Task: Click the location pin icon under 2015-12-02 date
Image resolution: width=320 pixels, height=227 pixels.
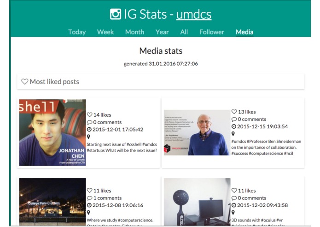Action: pyautogui.click(x=233, y=212)
